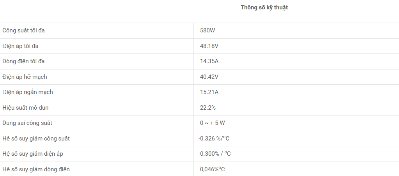Image resolution: width=399 pixels, height=176 pixels.
Task: Click the 14.35A current value
Action: (x=209, y=61)
